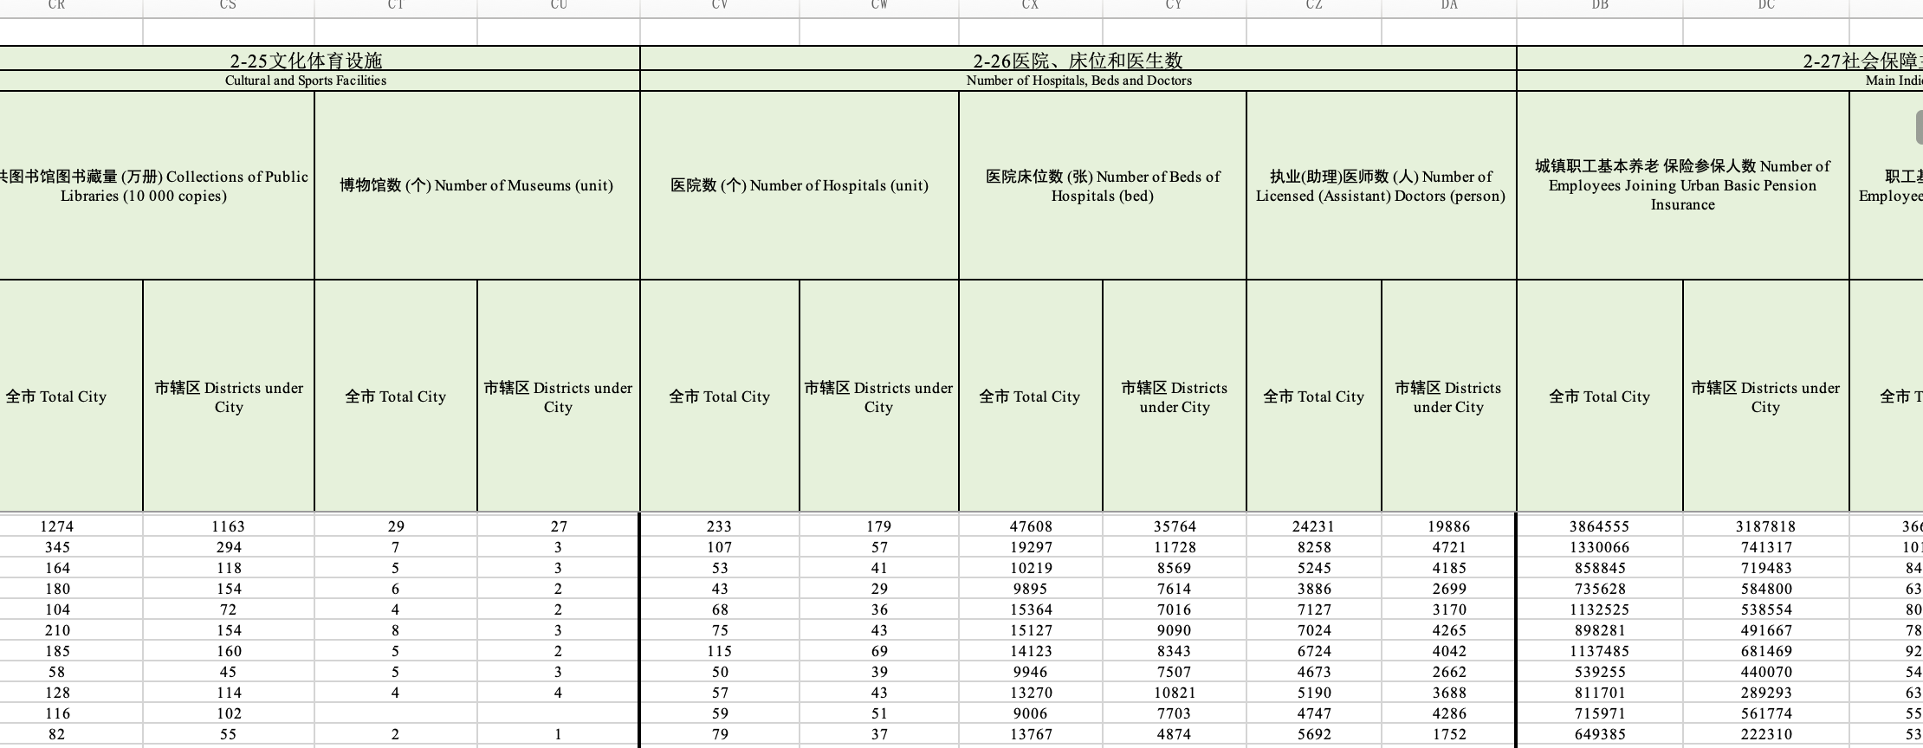
Task: Click 'Number of Licensed (Assistant) Doctors' header cell
Action: pyautogui.click(x=1382, y=185)
